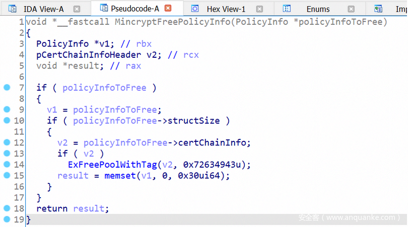408x227 pixels.
Task: Toggle breakpoint dot on line 10
Action: tap(7, 121)
